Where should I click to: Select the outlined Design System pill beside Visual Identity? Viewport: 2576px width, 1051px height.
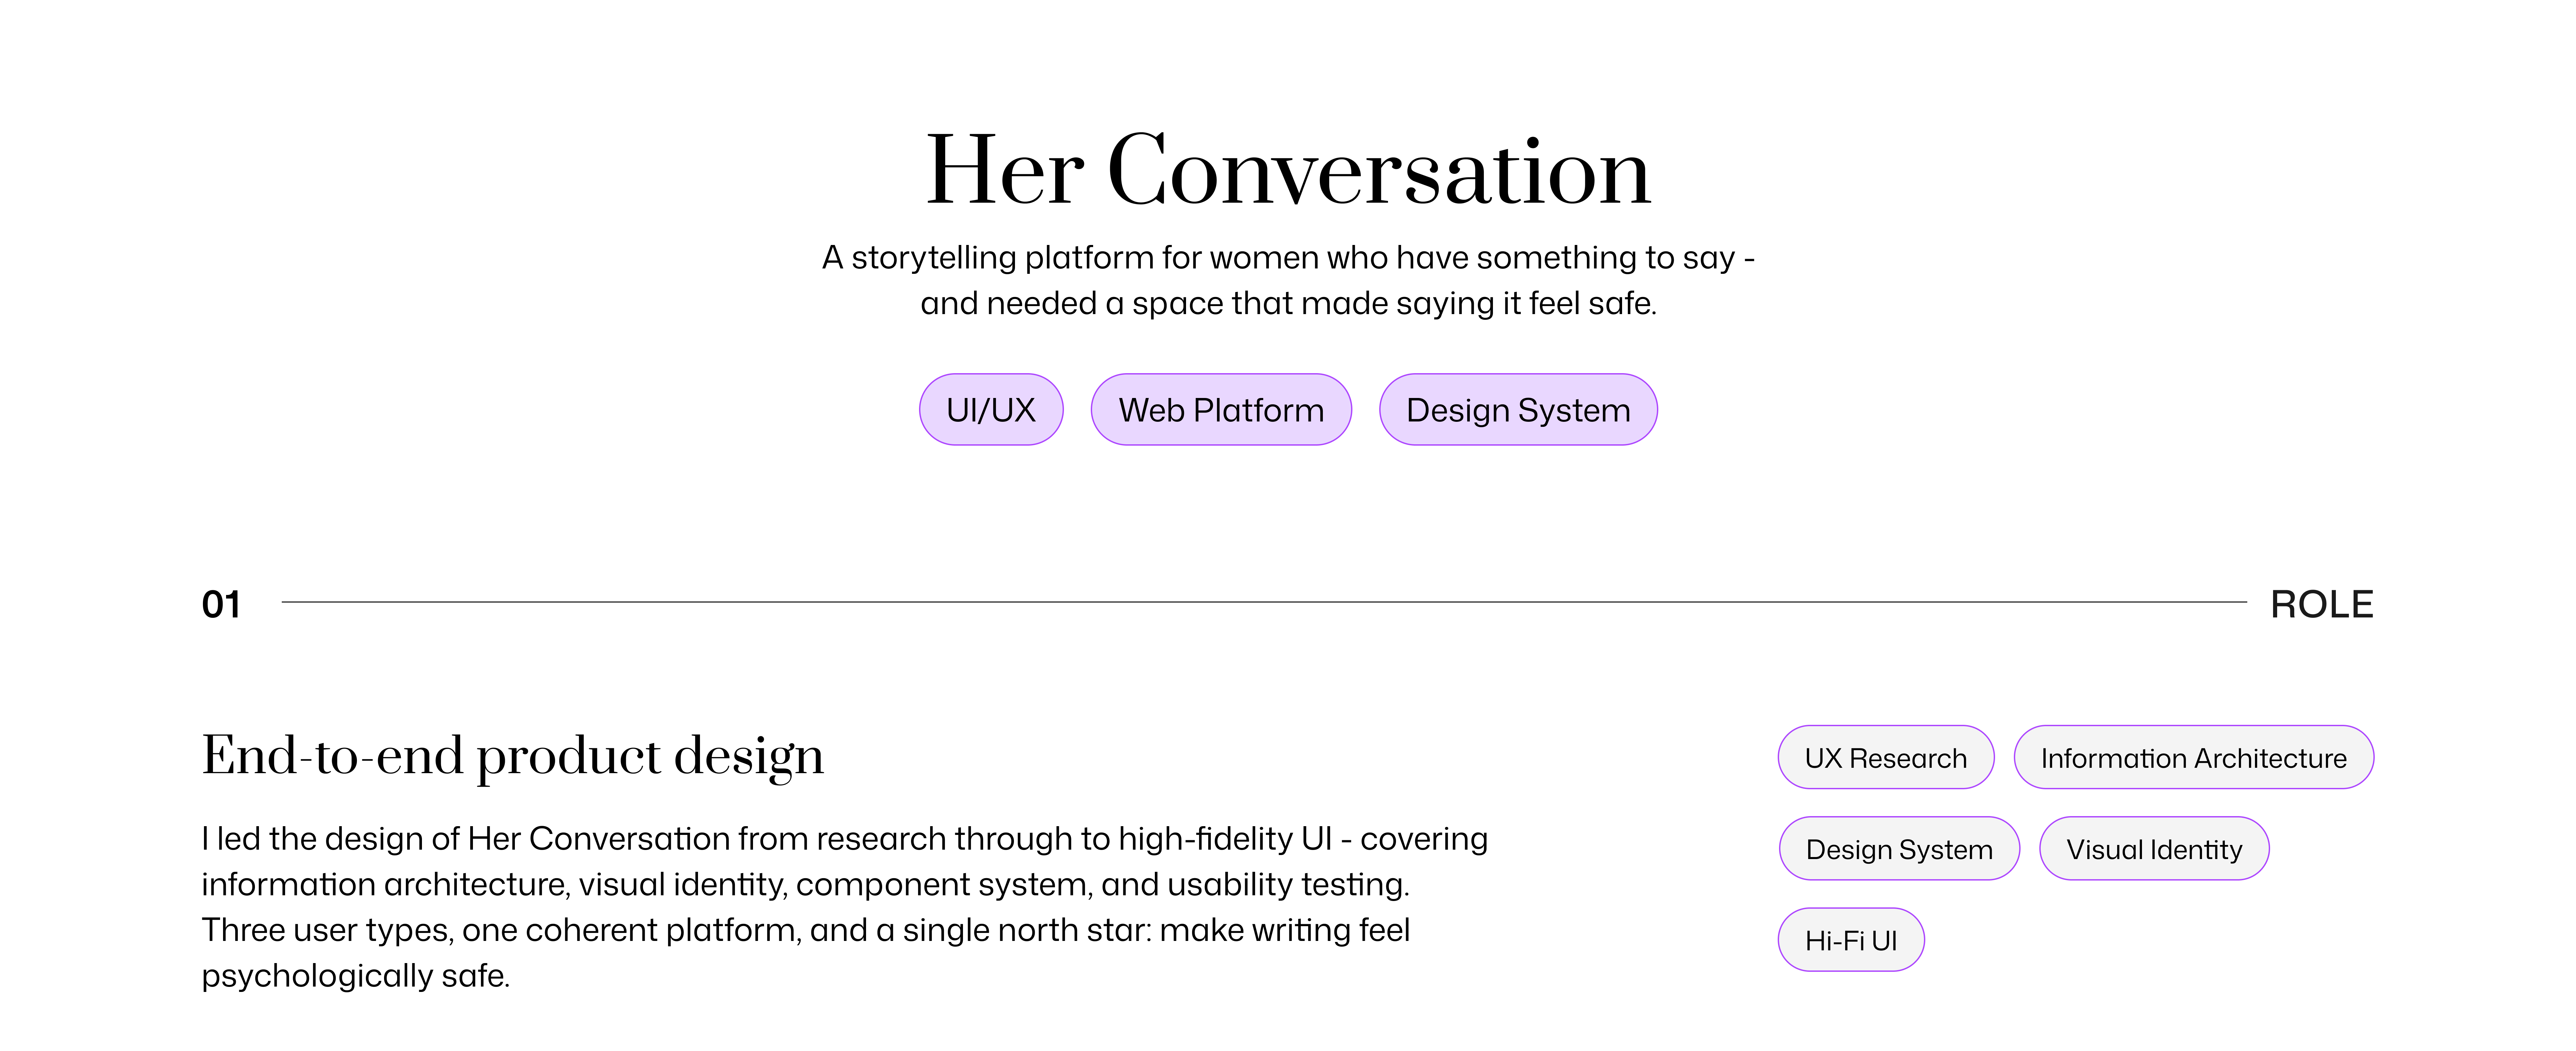1899,849
